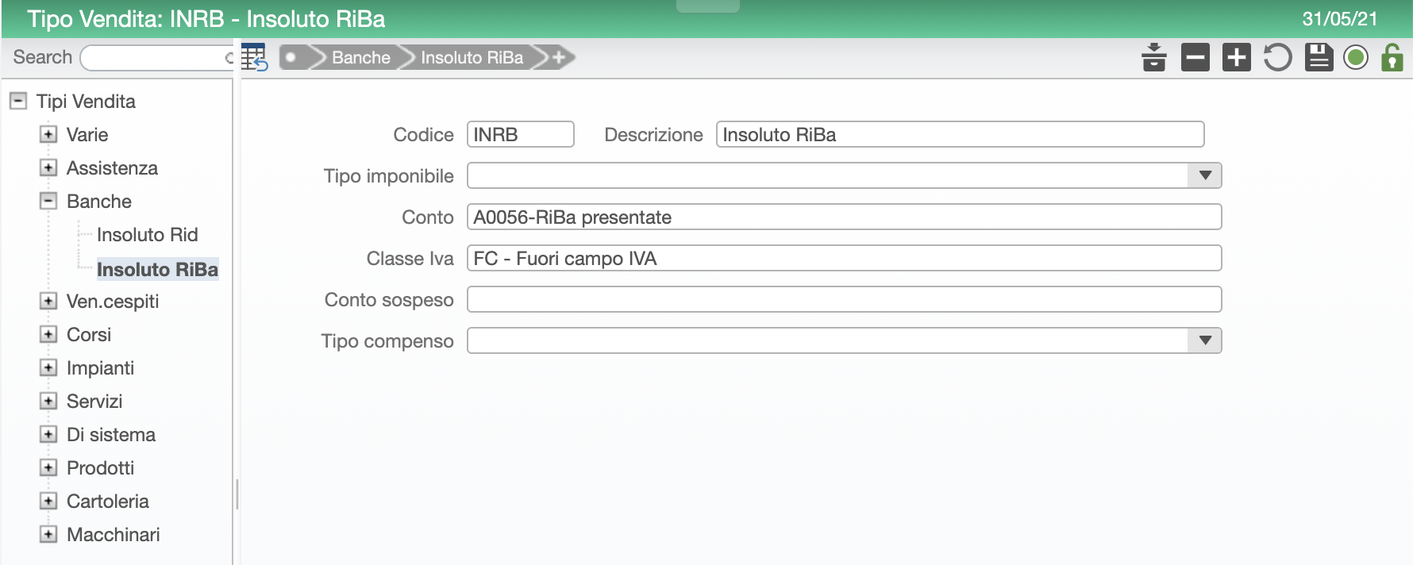Select Insoluto Rid in the tree
The width and height of the screenshot is (1413, 565).
pos(147,234)
